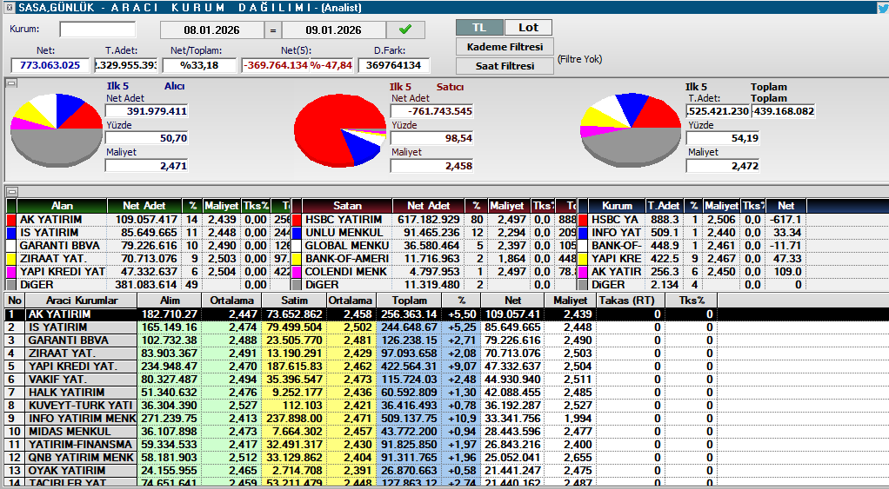889x489 pixels.
Task: Open the Saat Filtresi time filter
Action: point(504,65)
